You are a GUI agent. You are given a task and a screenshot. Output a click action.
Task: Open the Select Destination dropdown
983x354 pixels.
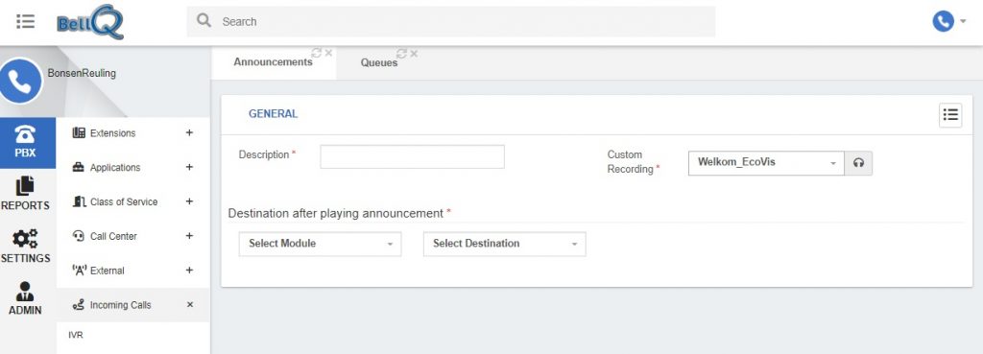click(x=505, y=244)
